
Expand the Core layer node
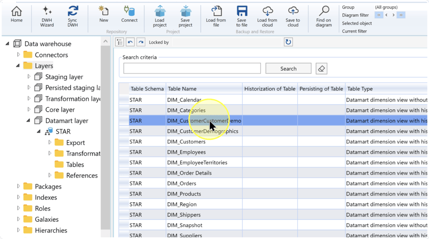(x=29, y=110)
